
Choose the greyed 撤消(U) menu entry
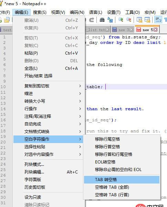49,20
